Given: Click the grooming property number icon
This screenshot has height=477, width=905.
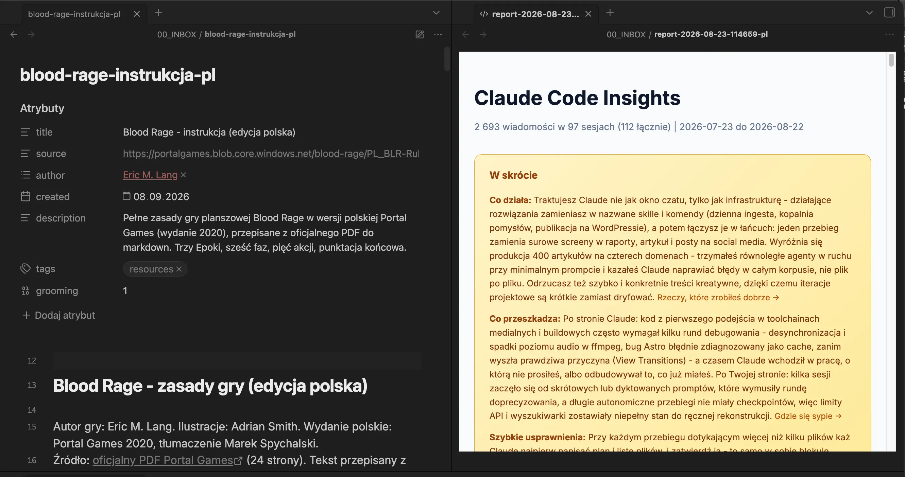Looking at the screenshot, I should coord(25,290).
